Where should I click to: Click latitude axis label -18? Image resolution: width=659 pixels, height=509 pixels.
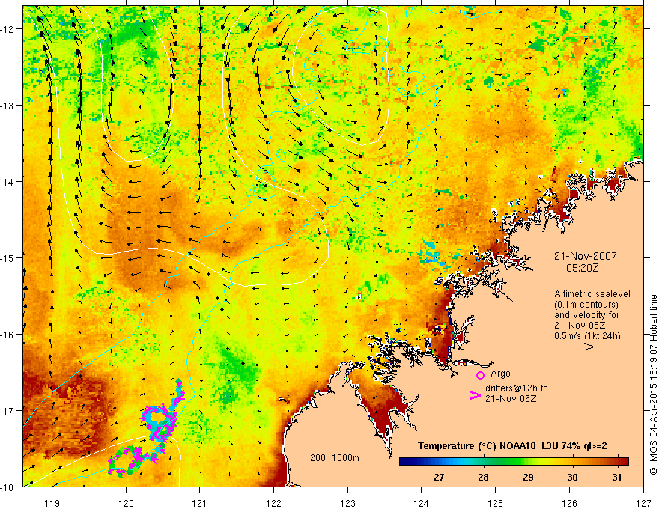click(7, 487)
